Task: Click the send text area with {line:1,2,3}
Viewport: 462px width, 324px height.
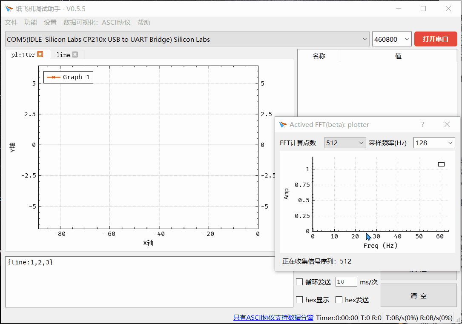Action: click(149, 281)
